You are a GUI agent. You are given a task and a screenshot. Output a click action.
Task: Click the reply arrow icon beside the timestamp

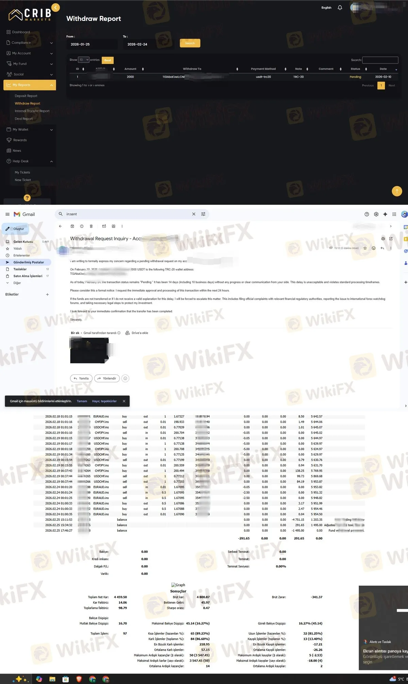click(x=382, y=248)
